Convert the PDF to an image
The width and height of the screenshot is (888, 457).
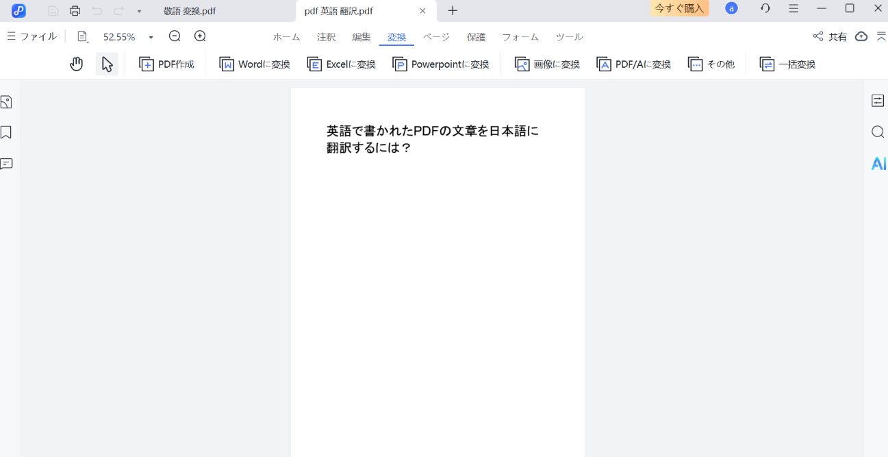tap(546, 63)
